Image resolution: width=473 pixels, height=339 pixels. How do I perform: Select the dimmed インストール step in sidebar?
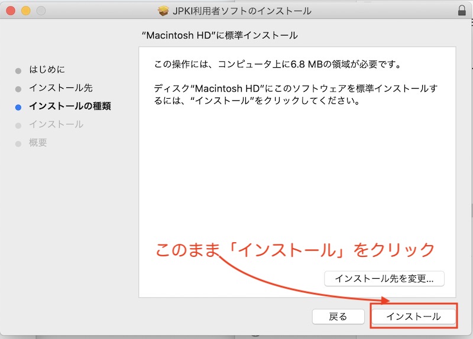[x=56, y=125]
